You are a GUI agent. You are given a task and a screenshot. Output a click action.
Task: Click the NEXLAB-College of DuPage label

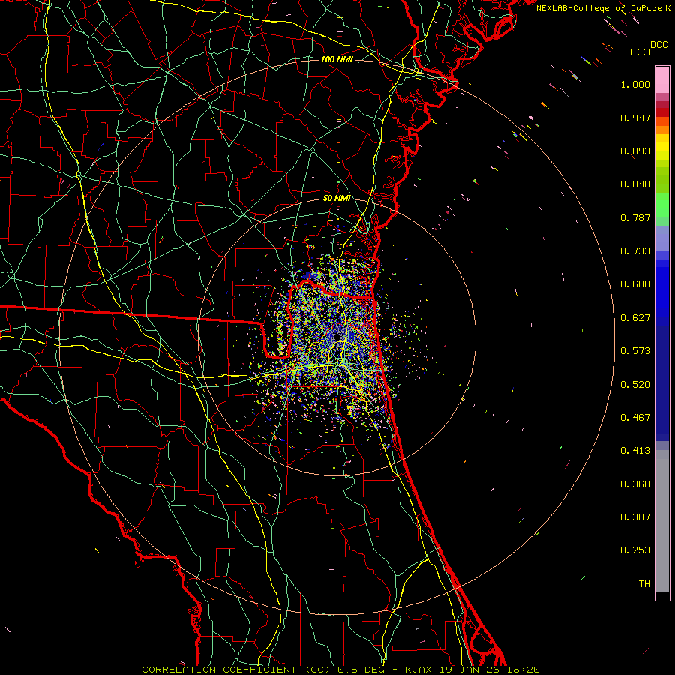[x=598, y=8]
